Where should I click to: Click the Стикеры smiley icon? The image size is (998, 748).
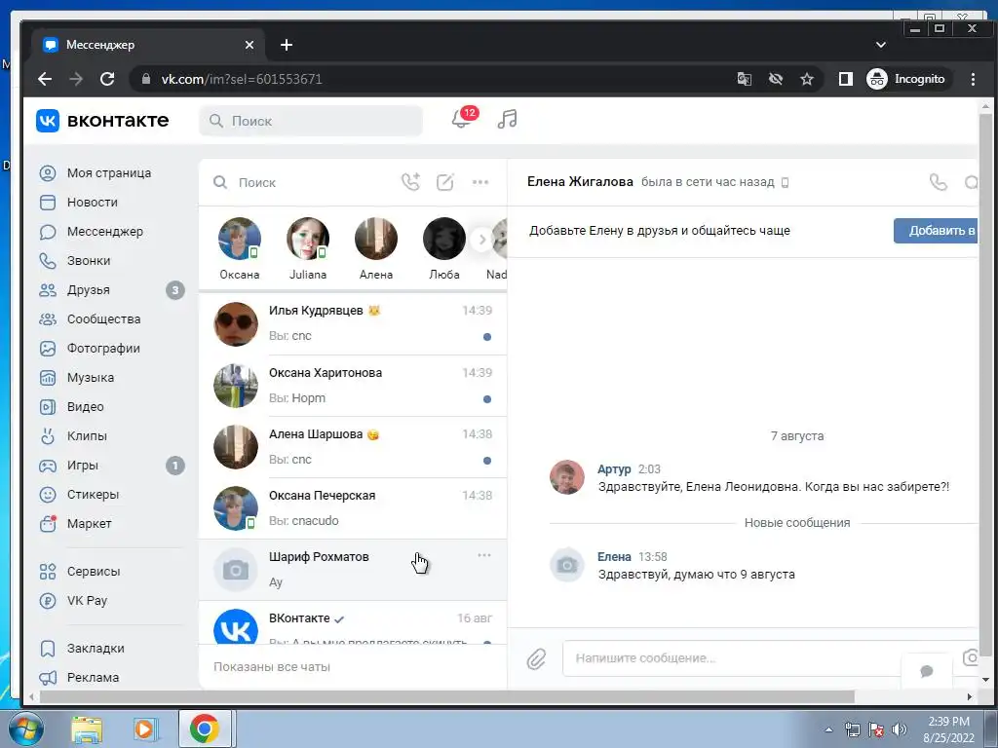(48, 495)
